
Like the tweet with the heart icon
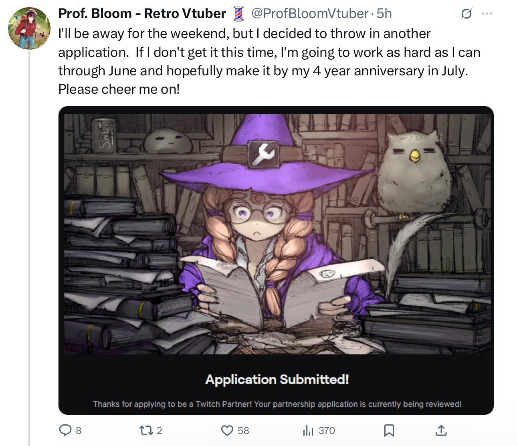(227, 430)
